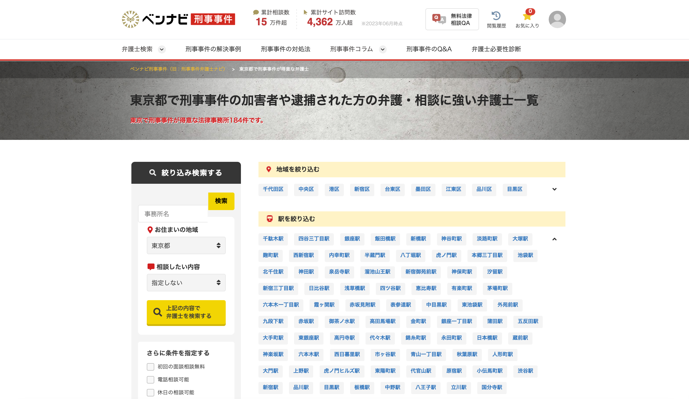Select the 新宿区 region chip
689x399 pixels.
[362, 189]
